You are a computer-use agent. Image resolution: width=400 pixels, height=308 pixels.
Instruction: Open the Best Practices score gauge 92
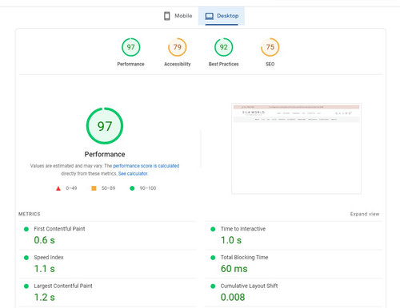tap(224, 47)
